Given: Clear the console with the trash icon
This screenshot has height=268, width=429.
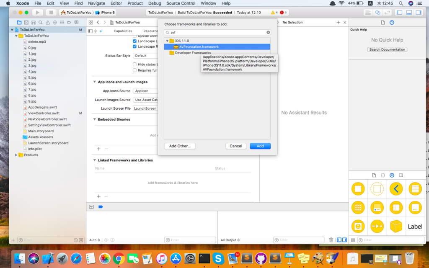Looking at the screenshot, I should tap(331, 240).
